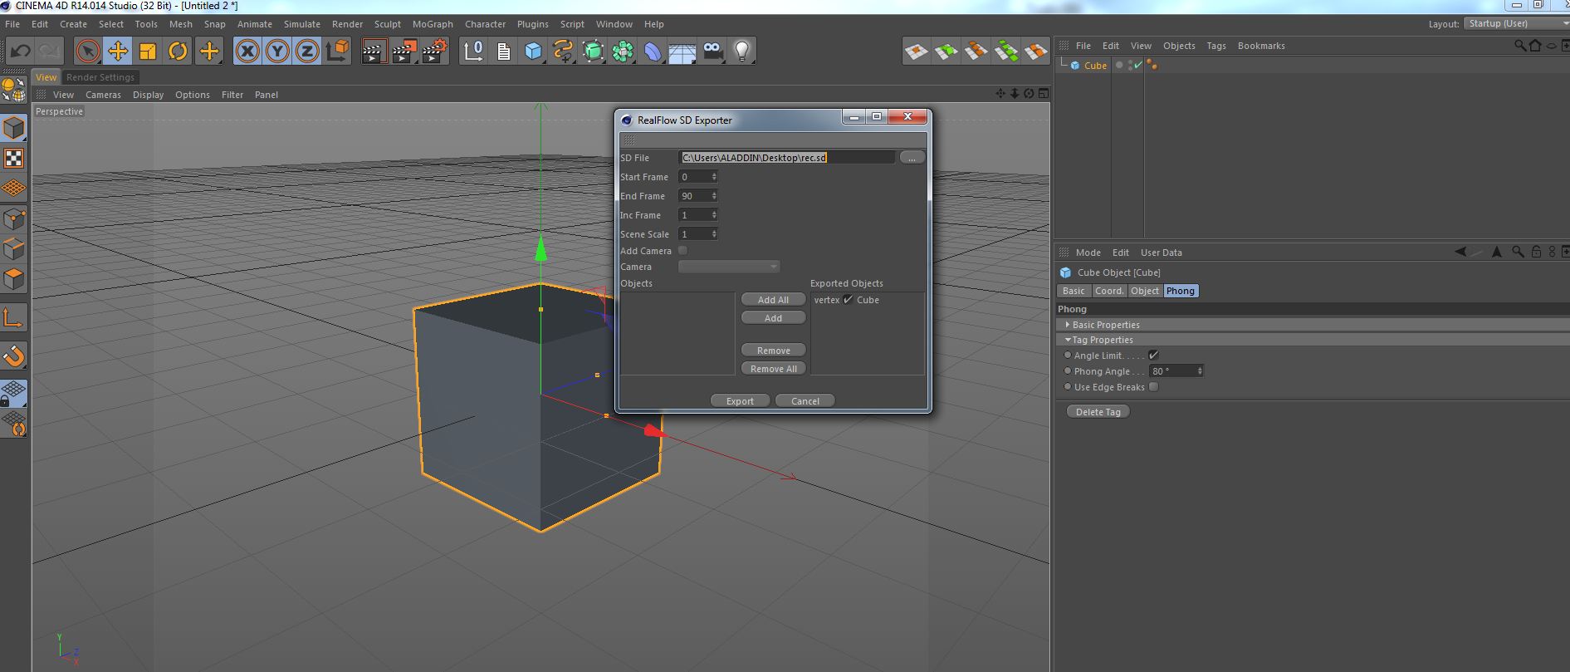Adjust the Phong Angle stepper arrows
This screenshot has width=1570, height=672.
click(1200, 371)
